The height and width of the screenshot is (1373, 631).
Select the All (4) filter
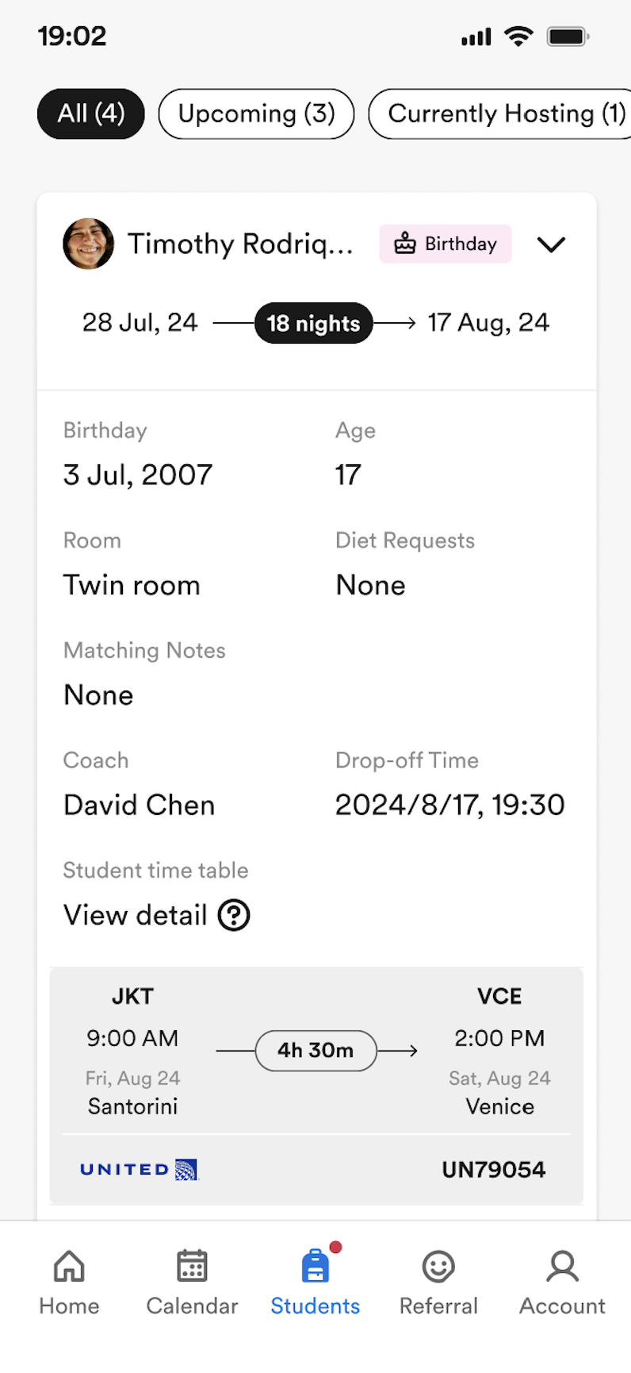point(91,114)
